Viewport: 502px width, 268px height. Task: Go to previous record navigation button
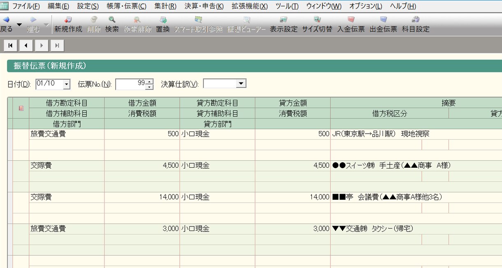(x=26, y=46)
